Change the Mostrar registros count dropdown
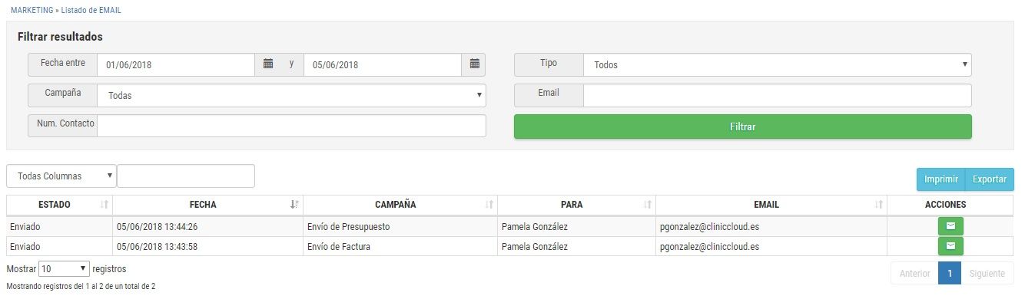The width and height of the screenshot is (1025, 299). click(65, 269)
